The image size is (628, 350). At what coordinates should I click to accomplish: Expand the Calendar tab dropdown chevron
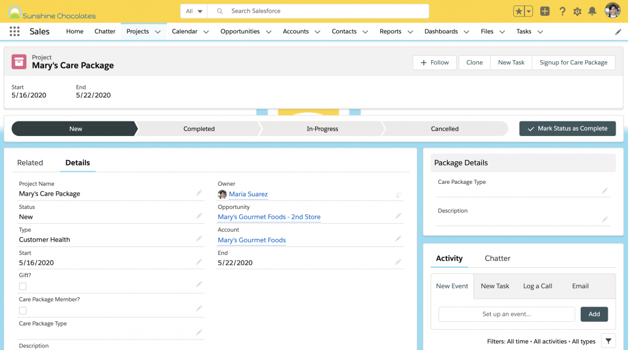click(x=206, y=32)
